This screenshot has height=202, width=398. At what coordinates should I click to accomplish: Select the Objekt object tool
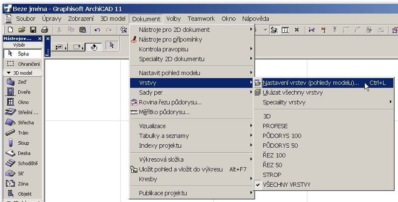(x=23, y=194)
